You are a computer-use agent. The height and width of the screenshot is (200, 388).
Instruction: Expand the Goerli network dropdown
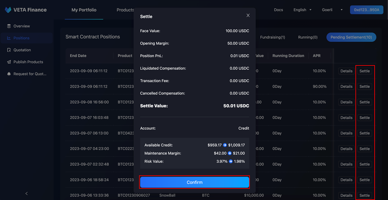pyautogui.click(x=332, y=10)
